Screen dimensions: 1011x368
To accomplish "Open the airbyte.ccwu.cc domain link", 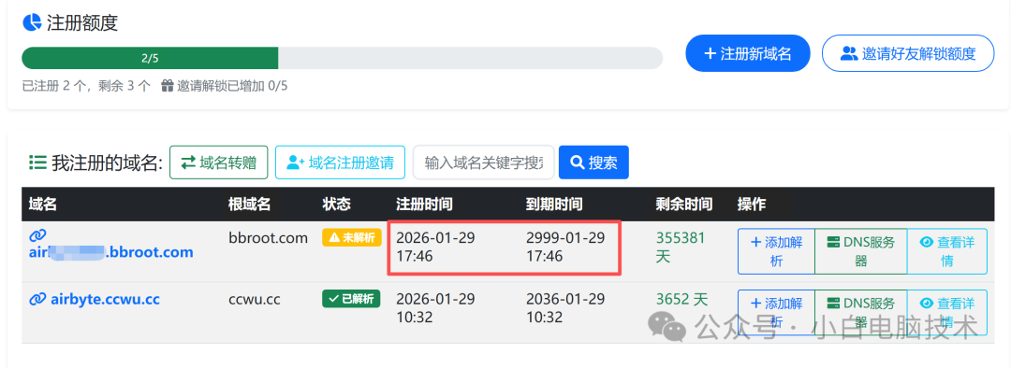I will coord(105,299).
